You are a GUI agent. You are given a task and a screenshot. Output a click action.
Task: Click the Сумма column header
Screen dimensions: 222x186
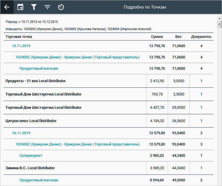[157, 37]
